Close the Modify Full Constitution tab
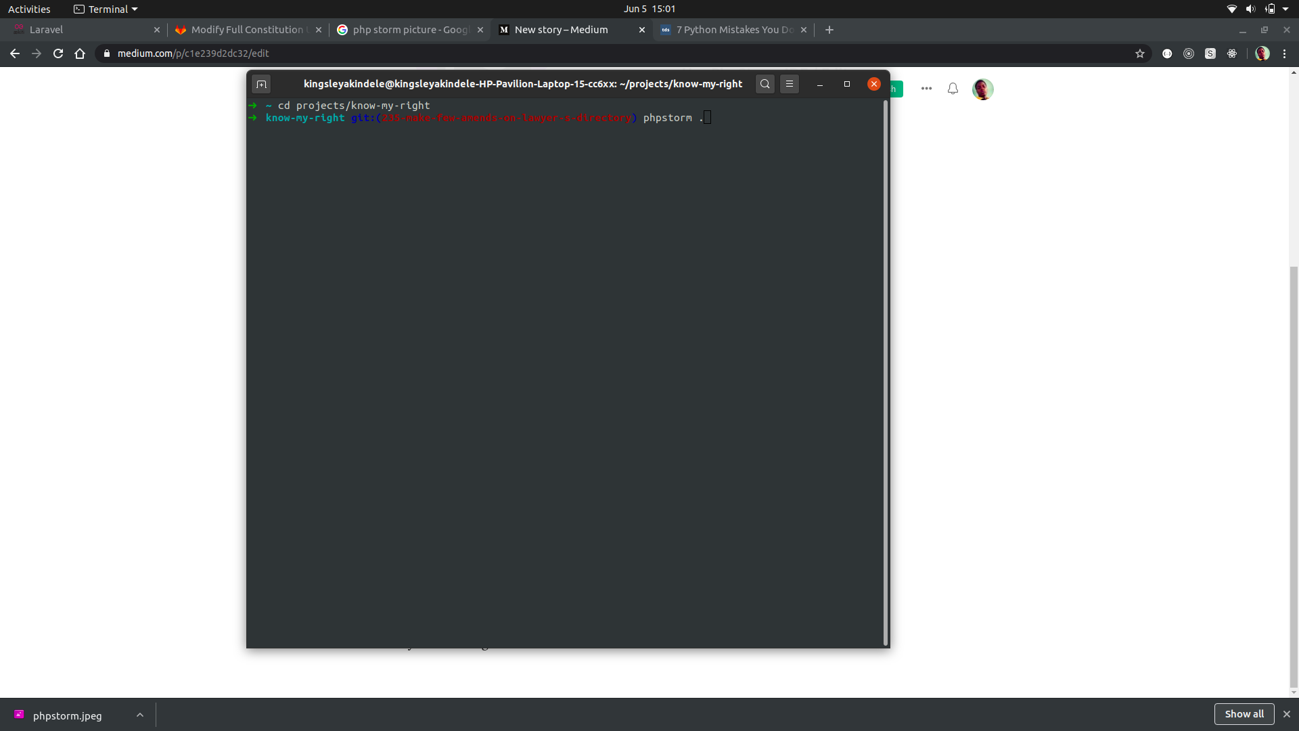This screenshot has width=1299, height=731. click(x=319, y=30)
